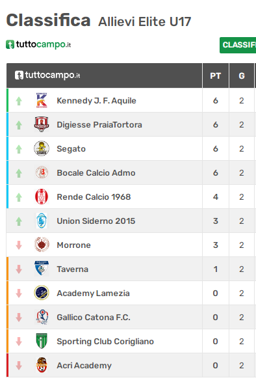Screen dimensions: 256x382
Task: Open the Morrone team crest
Action: (x=42, y=245)
